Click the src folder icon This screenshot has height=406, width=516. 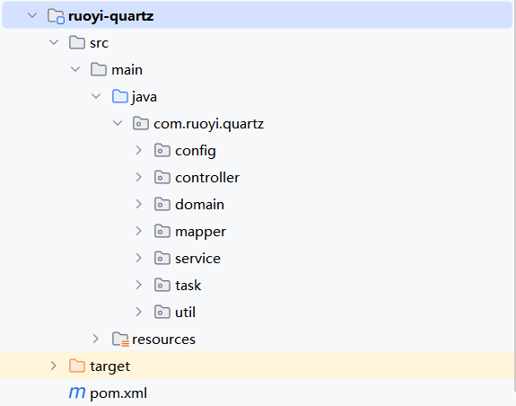[77, 42]
